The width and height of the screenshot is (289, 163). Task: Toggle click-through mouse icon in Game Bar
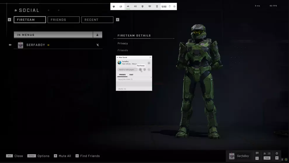coord(170,6)
